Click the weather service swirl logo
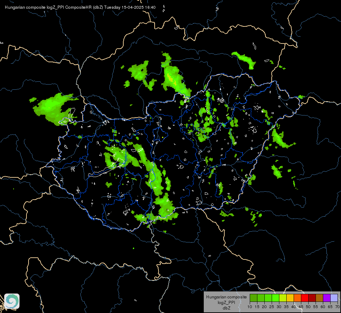 coord(12,301)
